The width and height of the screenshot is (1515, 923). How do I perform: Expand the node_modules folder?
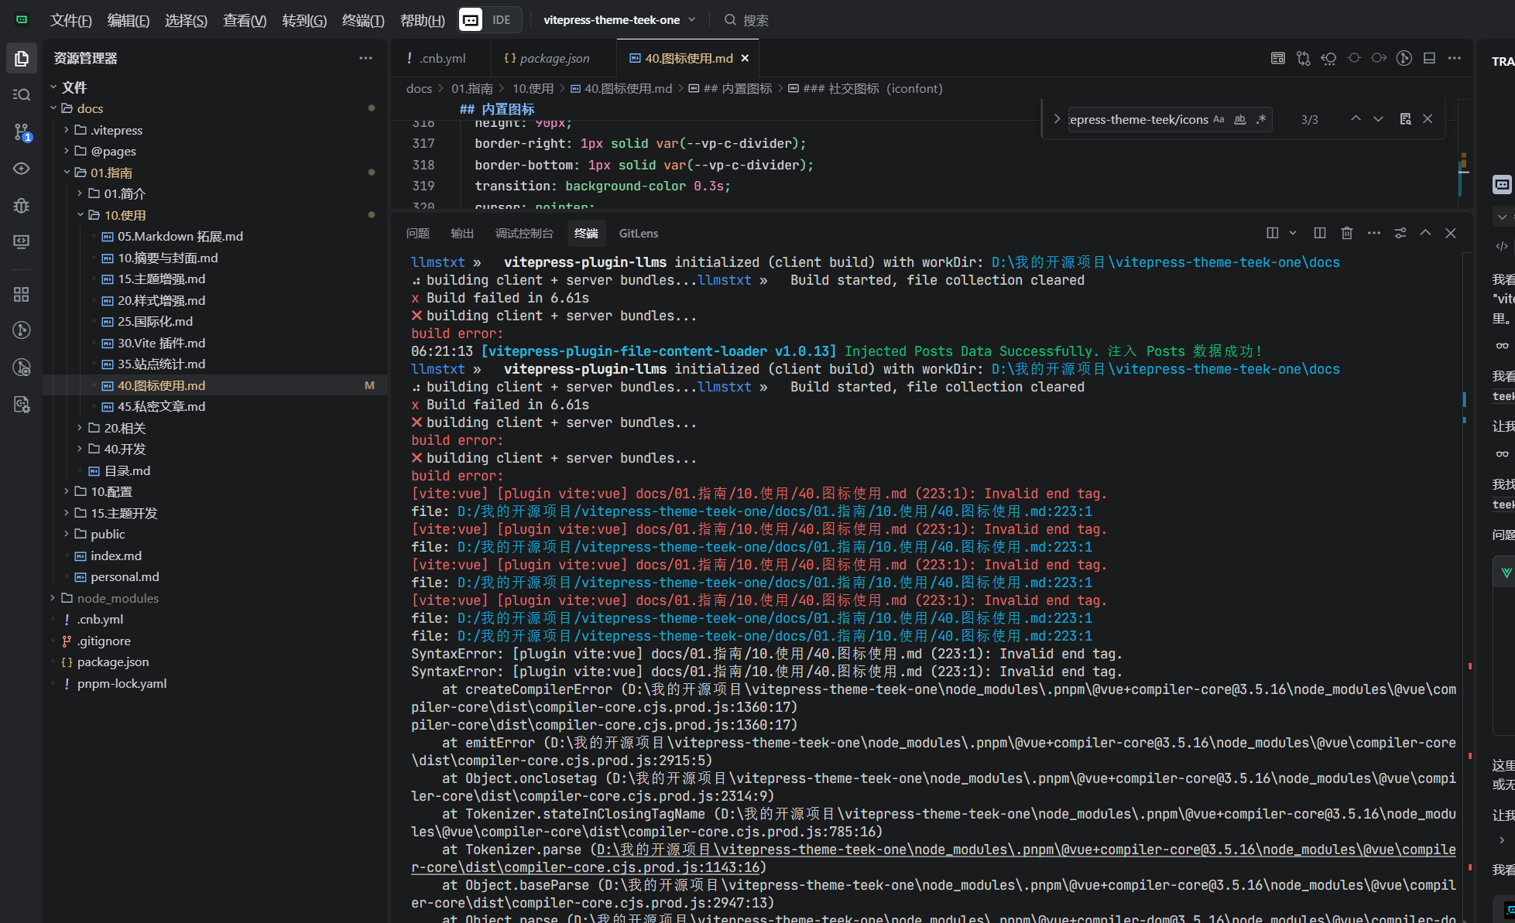click(117, 598)
